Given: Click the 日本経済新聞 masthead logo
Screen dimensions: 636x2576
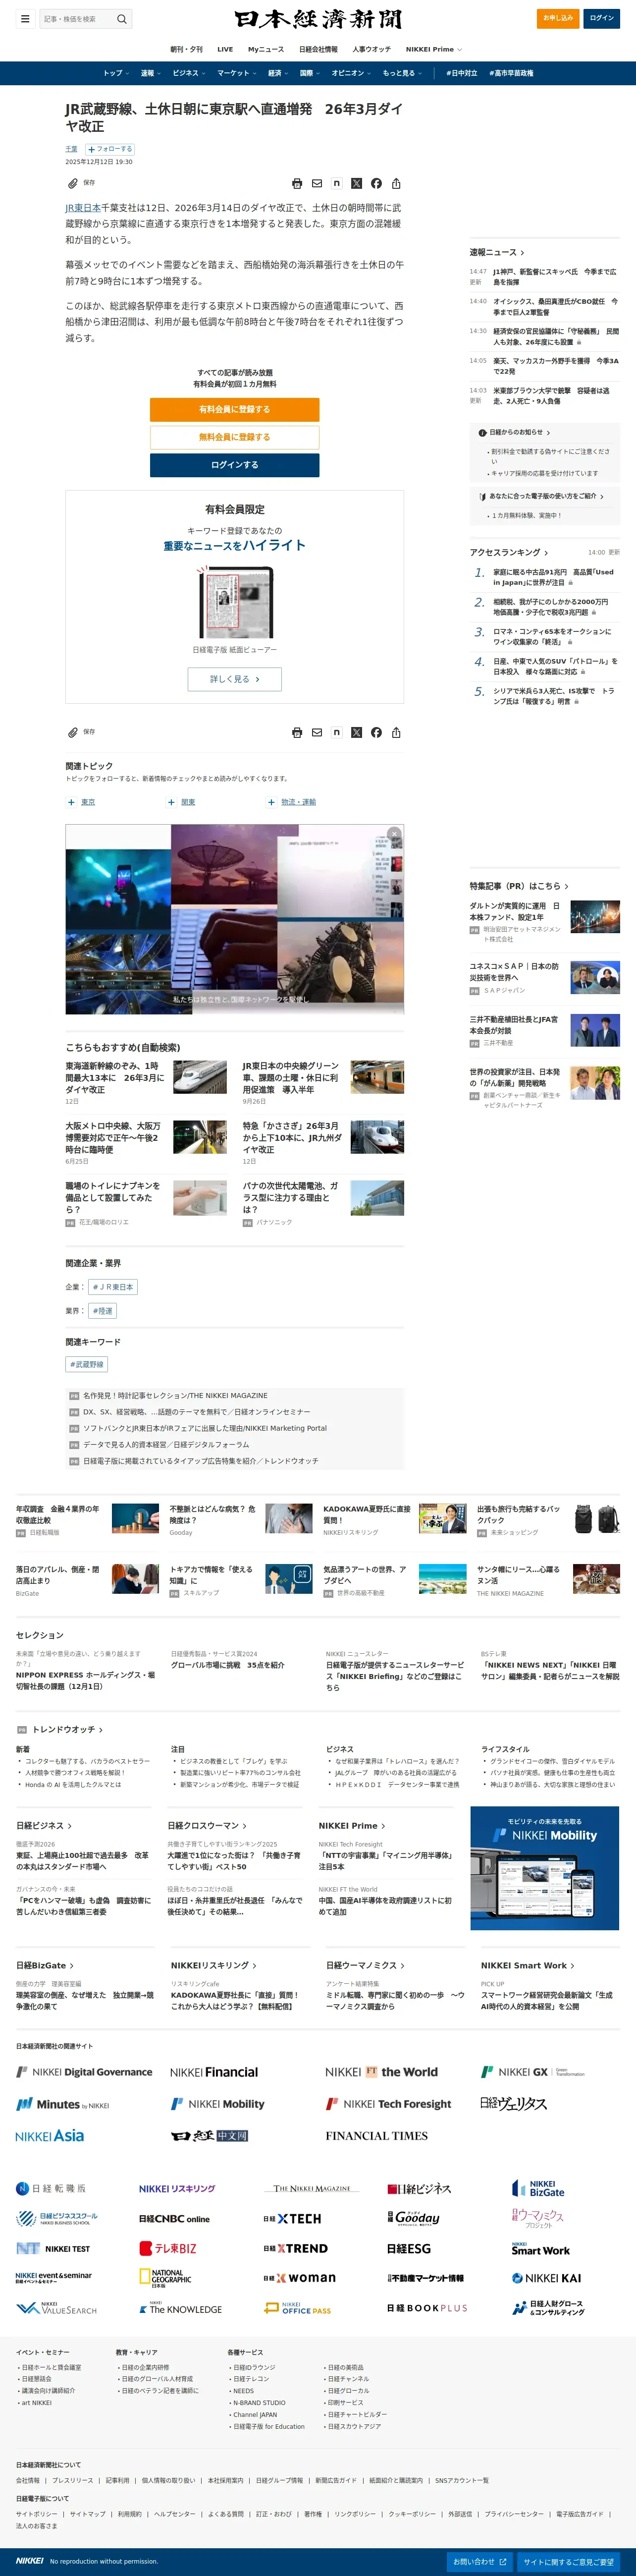Looking at the screenshot, I should coord(318,19).
